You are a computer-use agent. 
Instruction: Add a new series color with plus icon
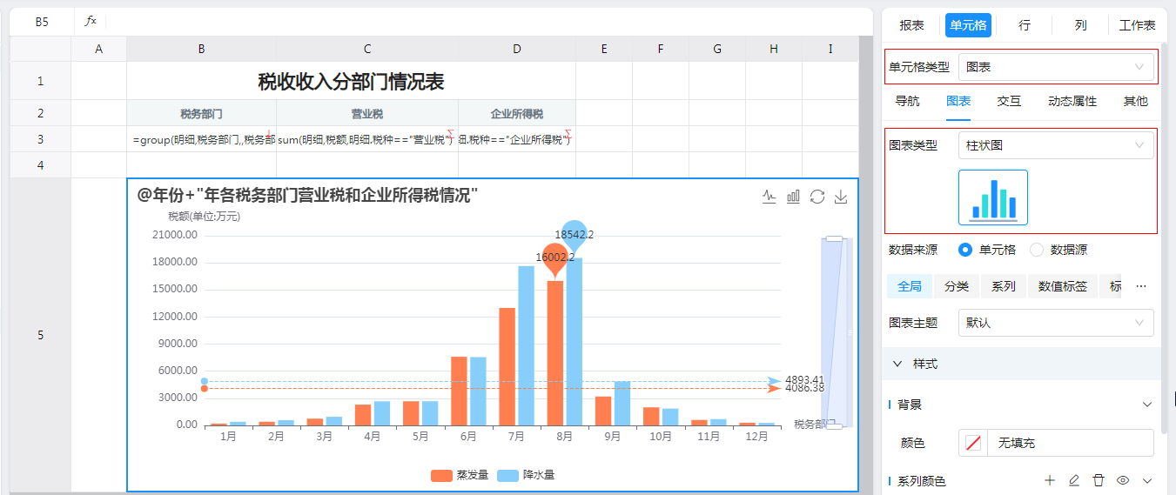[x=1050, y=480]
